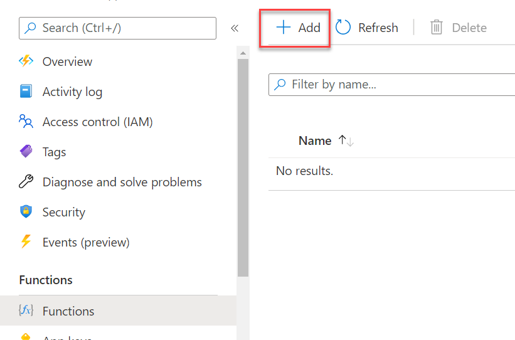515x340 pixels.
Task: Click the disabled Delete button
Action: (x=459, y=28)
